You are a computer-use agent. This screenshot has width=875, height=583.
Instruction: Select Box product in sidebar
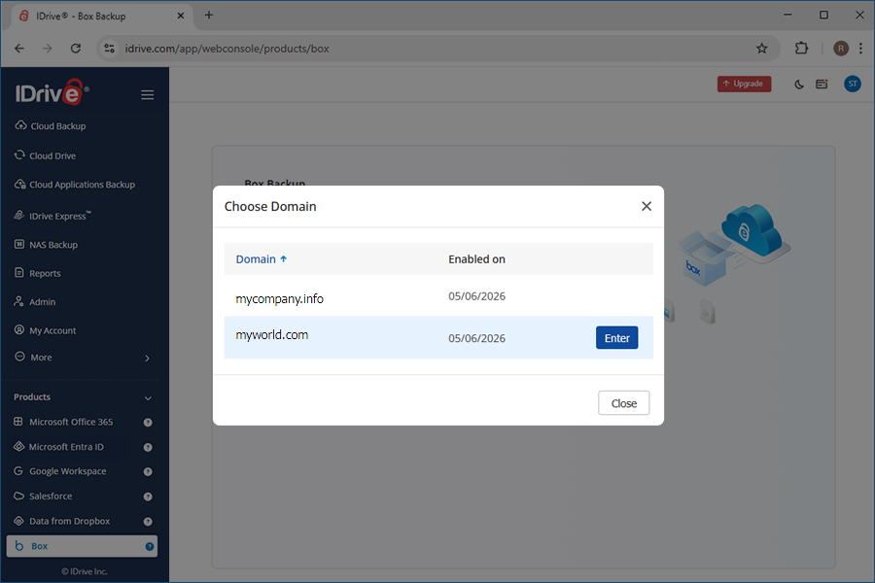pos(82,546)
